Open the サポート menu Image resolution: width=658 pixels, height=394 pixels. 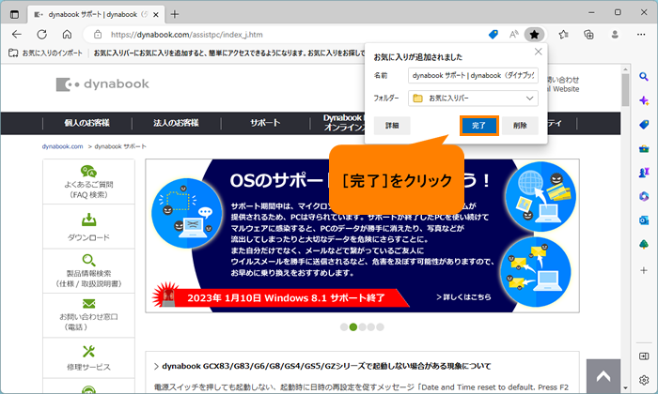(x=265, y=123)
